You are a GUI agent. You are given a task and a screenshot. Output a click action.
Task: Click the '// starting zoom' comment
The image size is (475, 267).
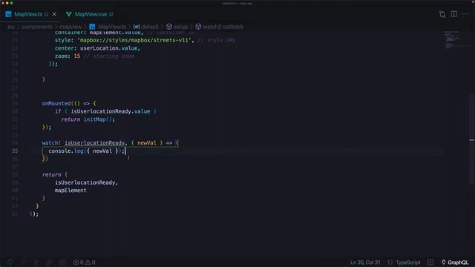[x=109, y=56]
